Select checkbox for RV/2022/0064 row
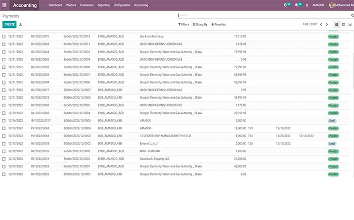The height and width of the screenshot is (220, 354). tap(4, 52)
